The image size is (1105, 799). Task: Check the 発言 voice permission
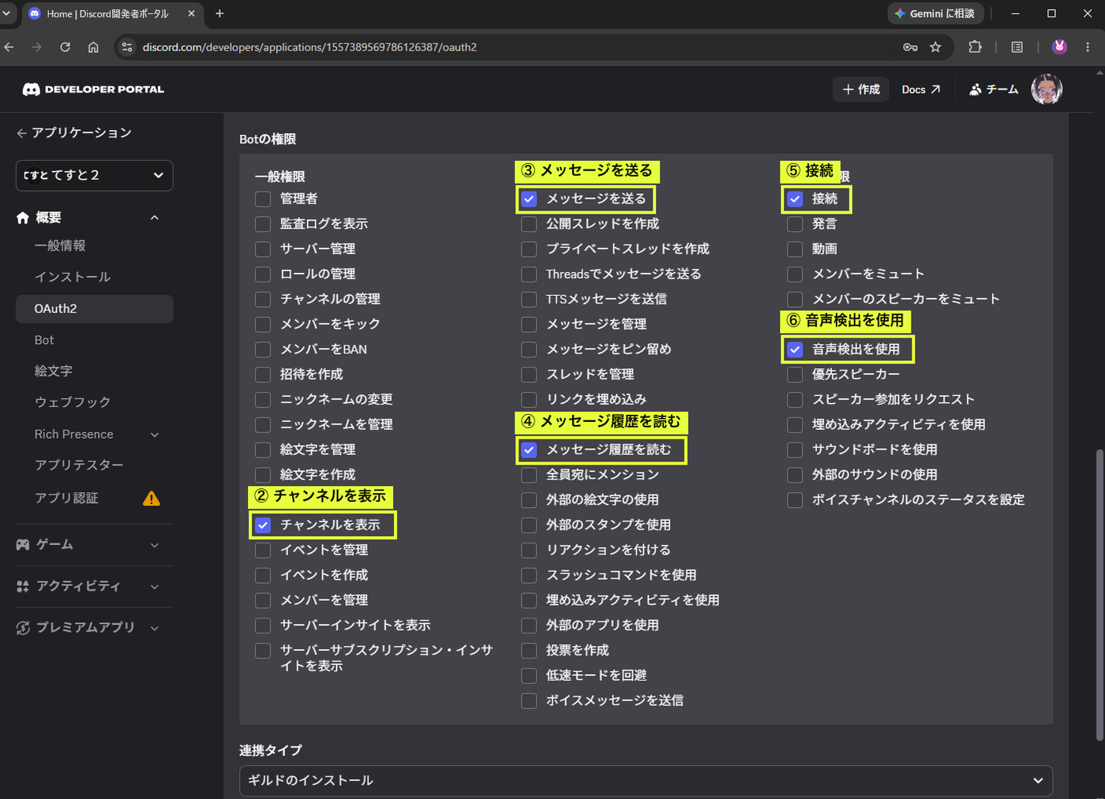(795, 224)
